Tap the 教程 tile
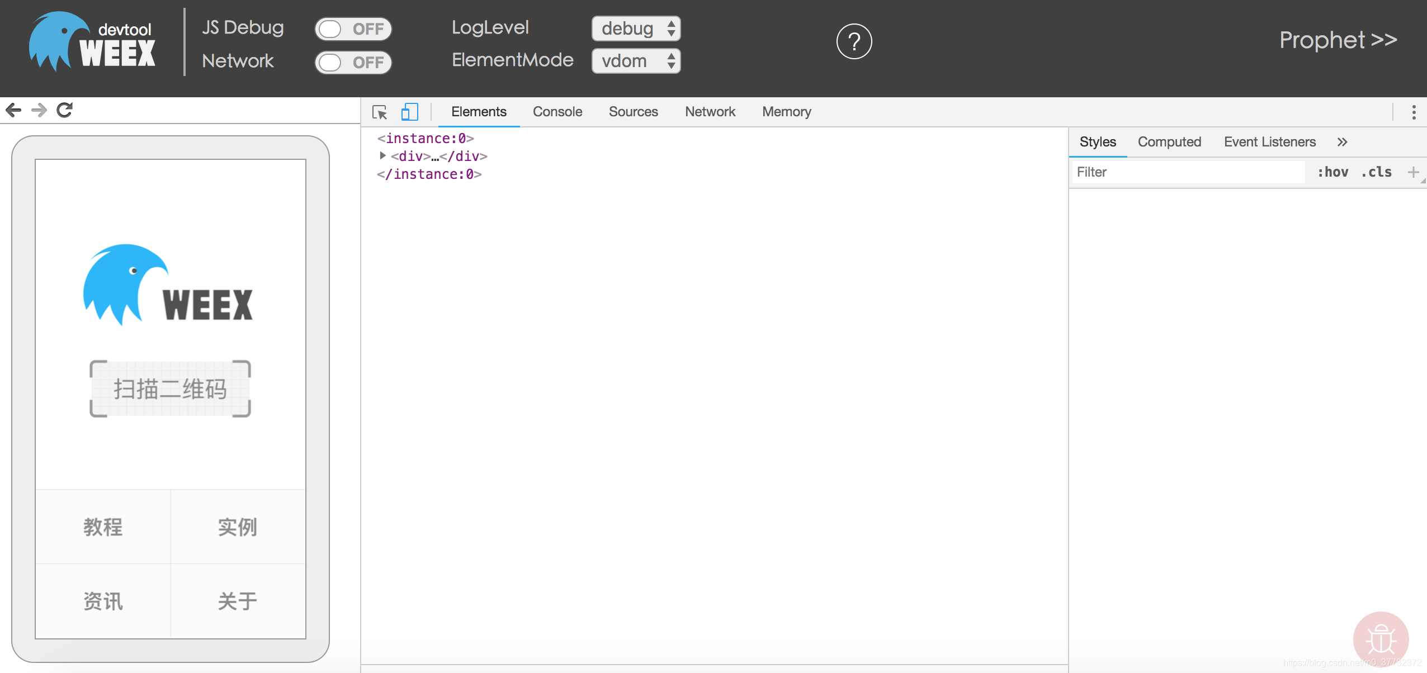1427x673 pixels. pos(103,527)
